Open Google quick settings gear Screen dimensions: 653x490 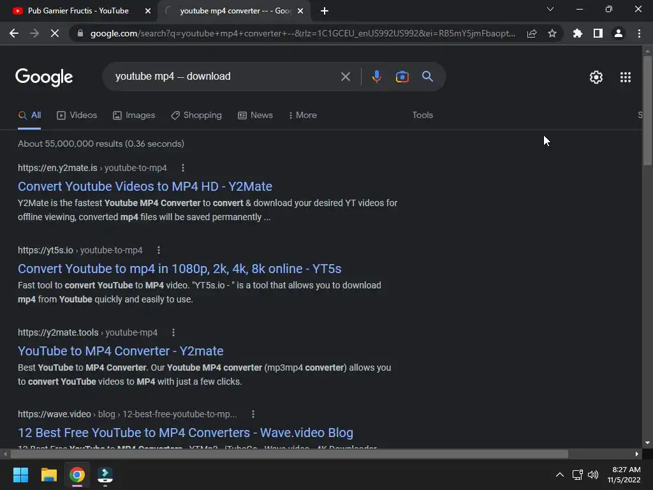596,77
